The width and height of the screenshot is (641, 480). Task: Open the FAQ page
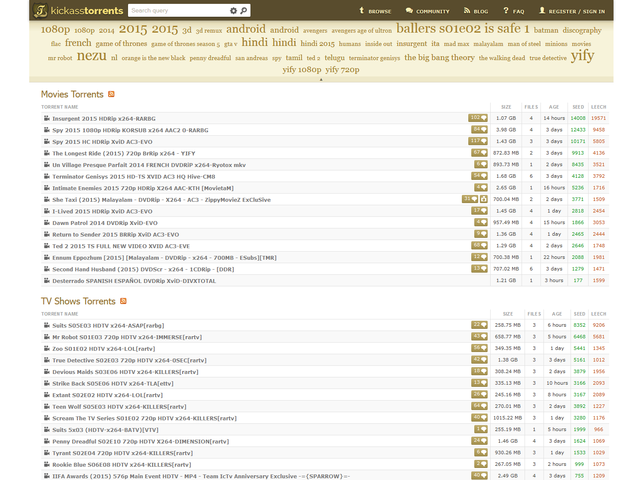(513, 11)
